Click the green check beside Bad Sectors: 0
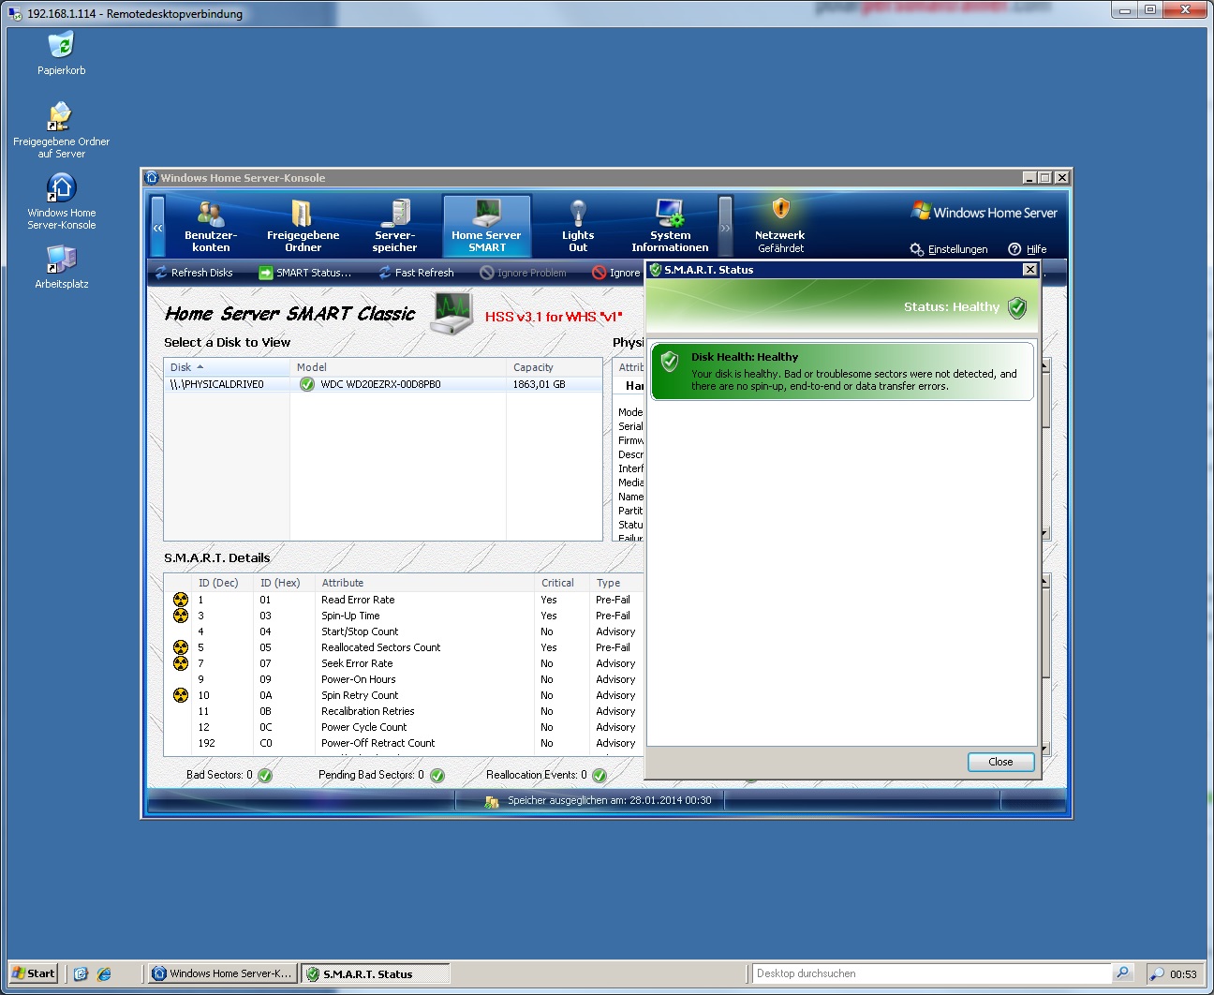Screen dimensions: 1214x995 pos(265,775)
